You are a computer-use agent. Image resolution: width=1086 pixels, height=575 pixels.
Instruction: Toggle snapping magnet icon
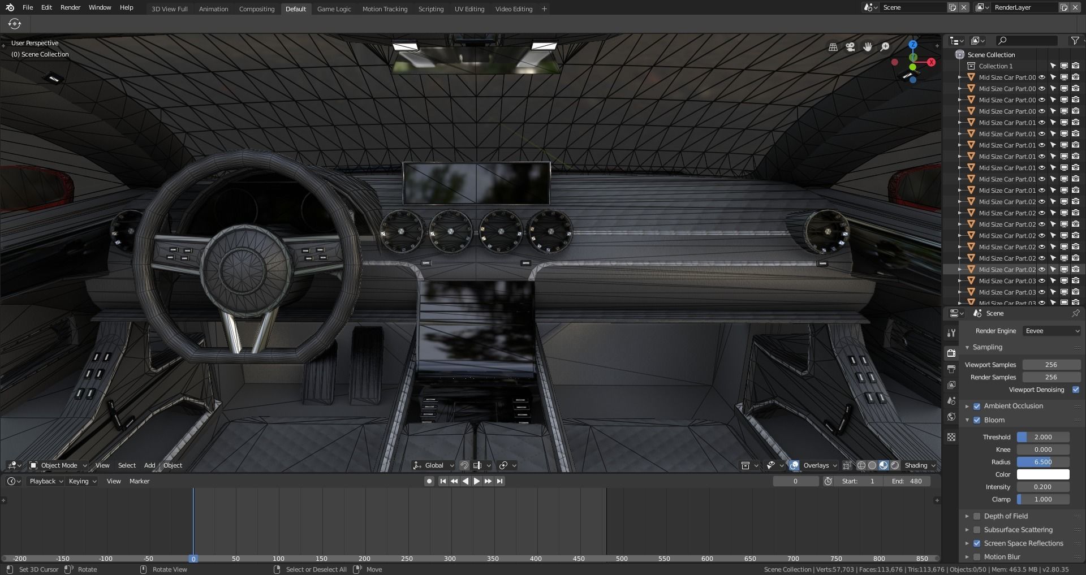[464, 465]
